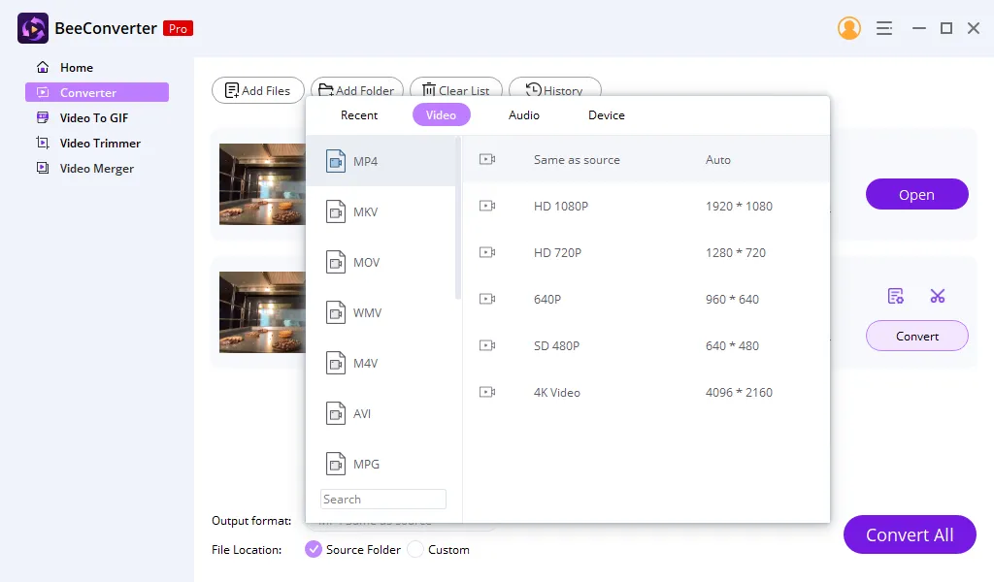Image resolution: width=994 pixels, height=582 pixels.
Task: Choose 4K Video resolution
Action: click(x=646, y=392)
